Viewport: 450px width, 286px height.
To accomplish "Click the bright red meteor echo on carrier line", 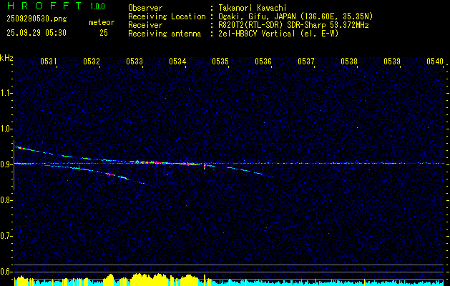I will point(143,162).
